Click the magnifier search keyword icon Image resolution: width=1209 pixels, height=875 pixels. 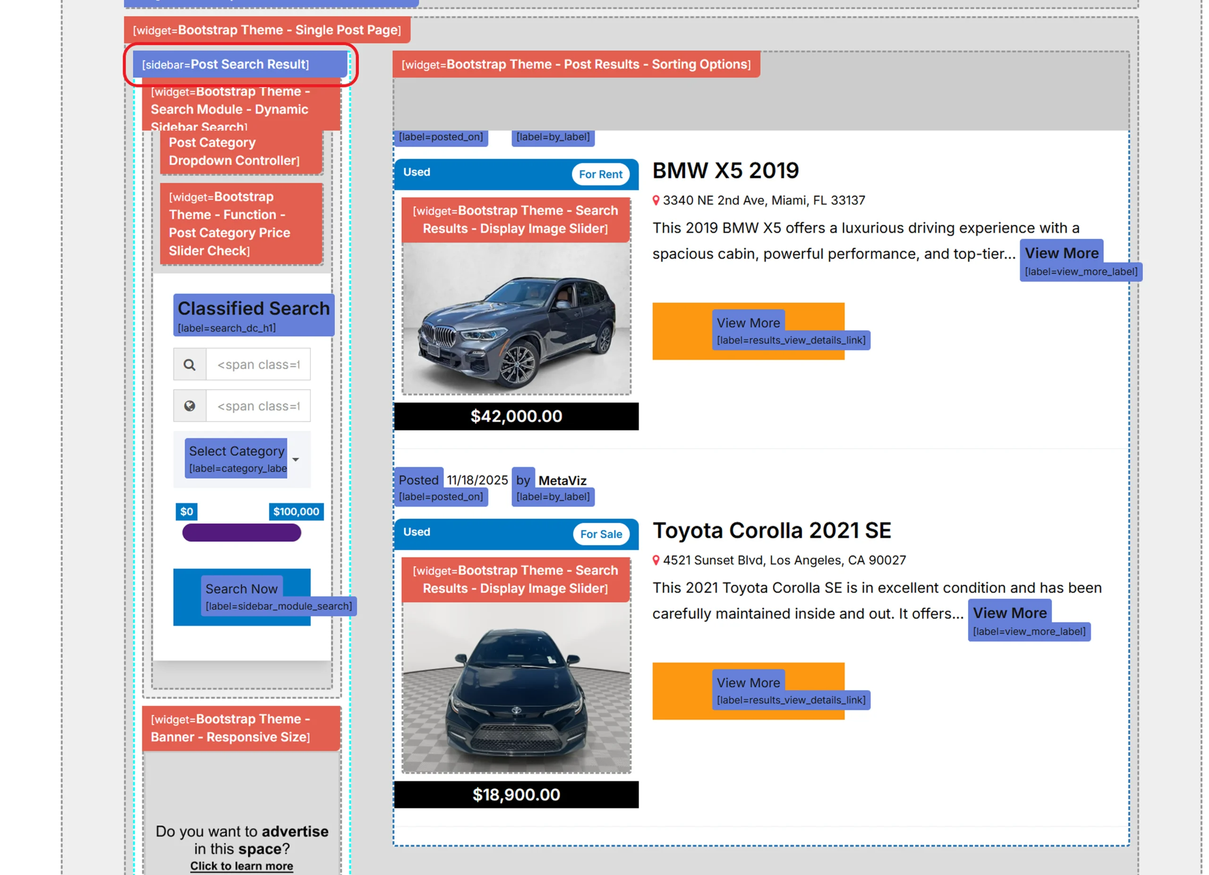189,365
